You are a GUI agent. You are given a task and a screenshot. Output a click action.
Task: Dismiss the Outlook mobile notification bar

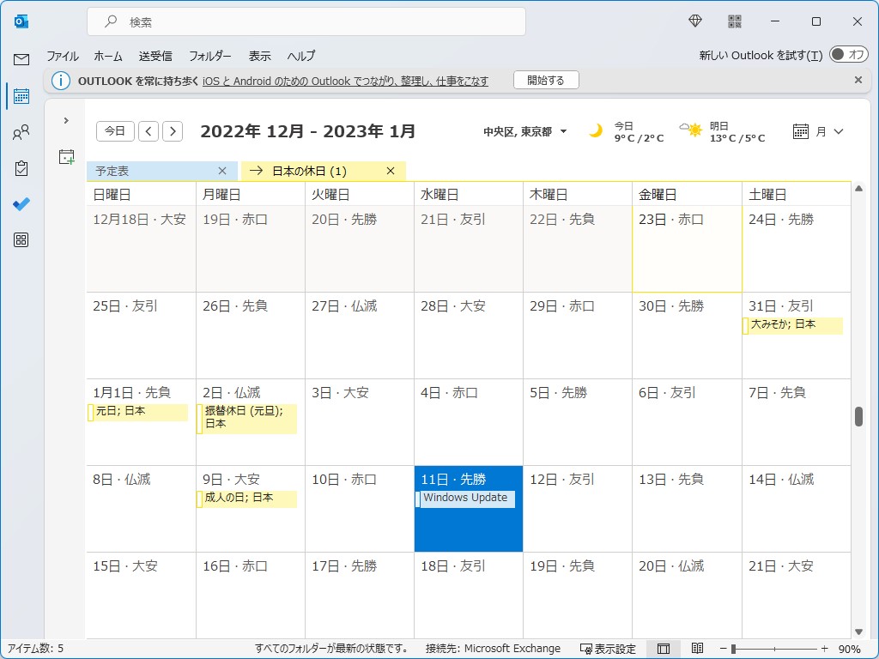[x=858, y=80]
